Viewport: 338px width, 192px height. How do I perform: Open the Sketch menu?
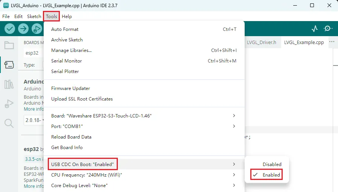coord(34,17)
